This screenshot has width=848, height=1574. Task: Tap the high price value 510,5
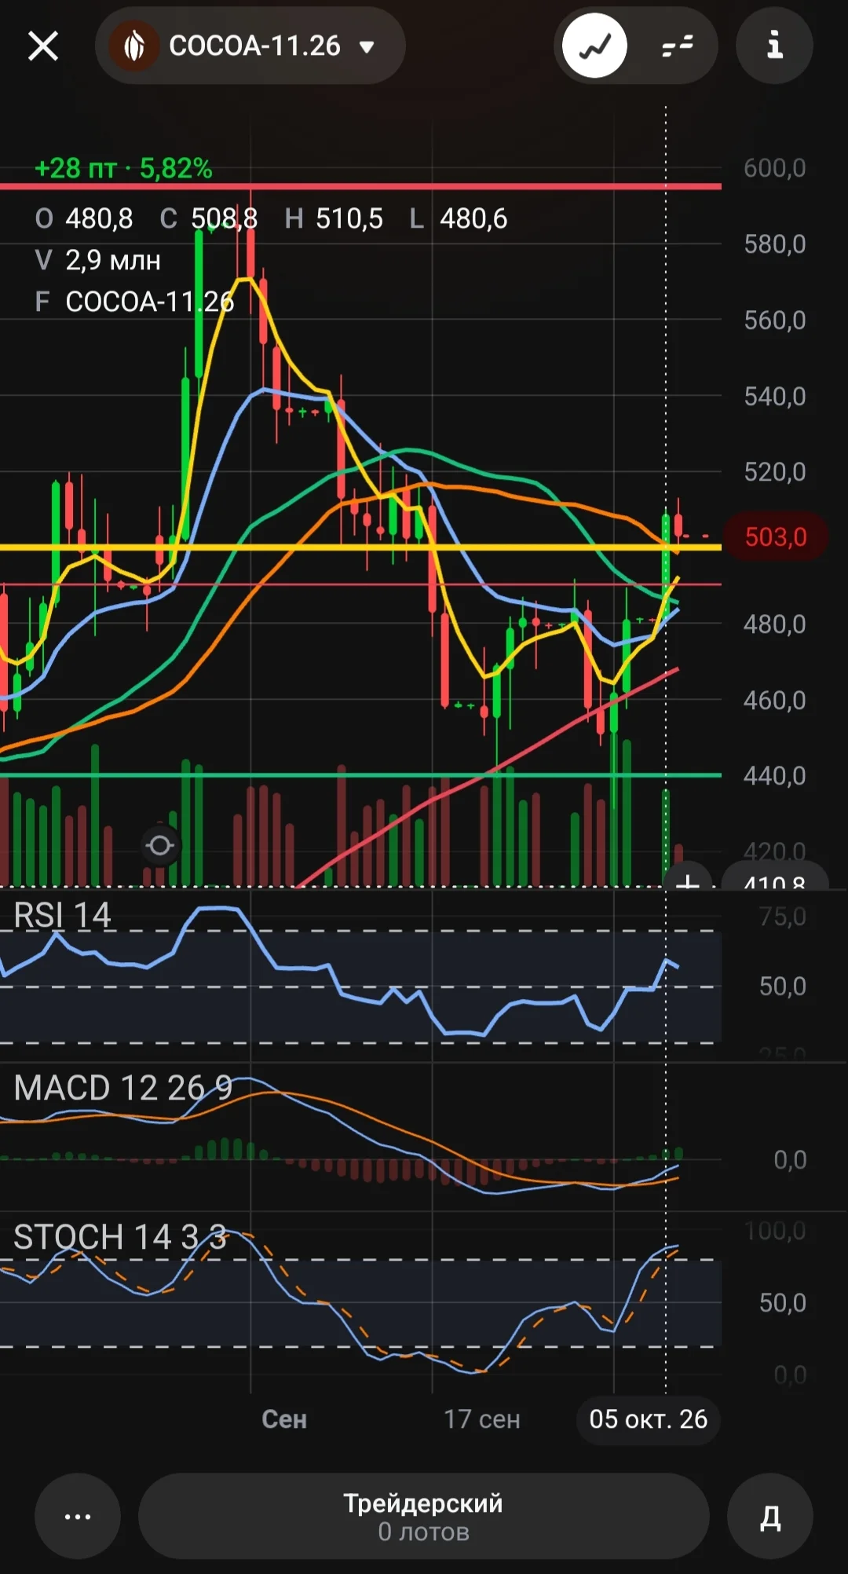pyautogui.click(x=349, y=218)
